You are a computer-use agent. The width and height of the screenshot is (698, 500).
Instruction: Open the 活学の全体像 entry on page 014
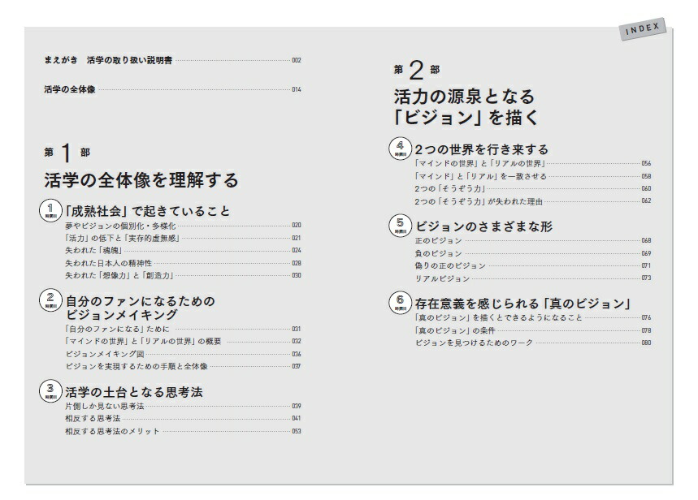click(70, 89)
